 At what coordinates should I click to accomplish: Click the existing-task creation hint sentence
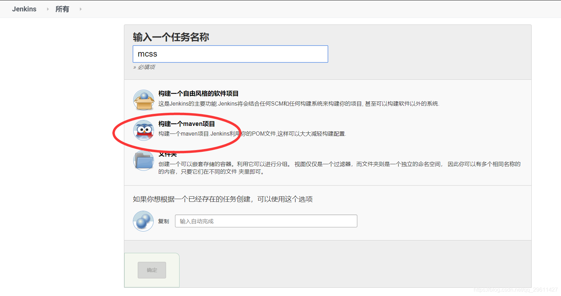[223, 199]
